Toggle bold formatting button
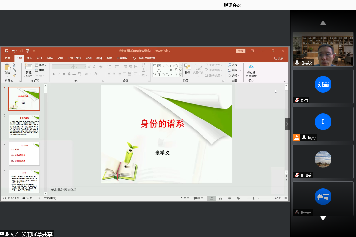This screenshot has height=237, width=356. 54,74
